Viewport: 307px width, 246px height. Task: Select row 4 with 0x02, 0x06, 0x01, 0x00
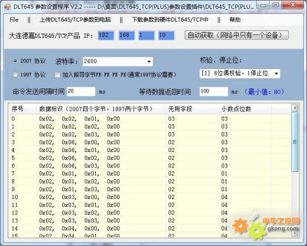tap(150, 150)
